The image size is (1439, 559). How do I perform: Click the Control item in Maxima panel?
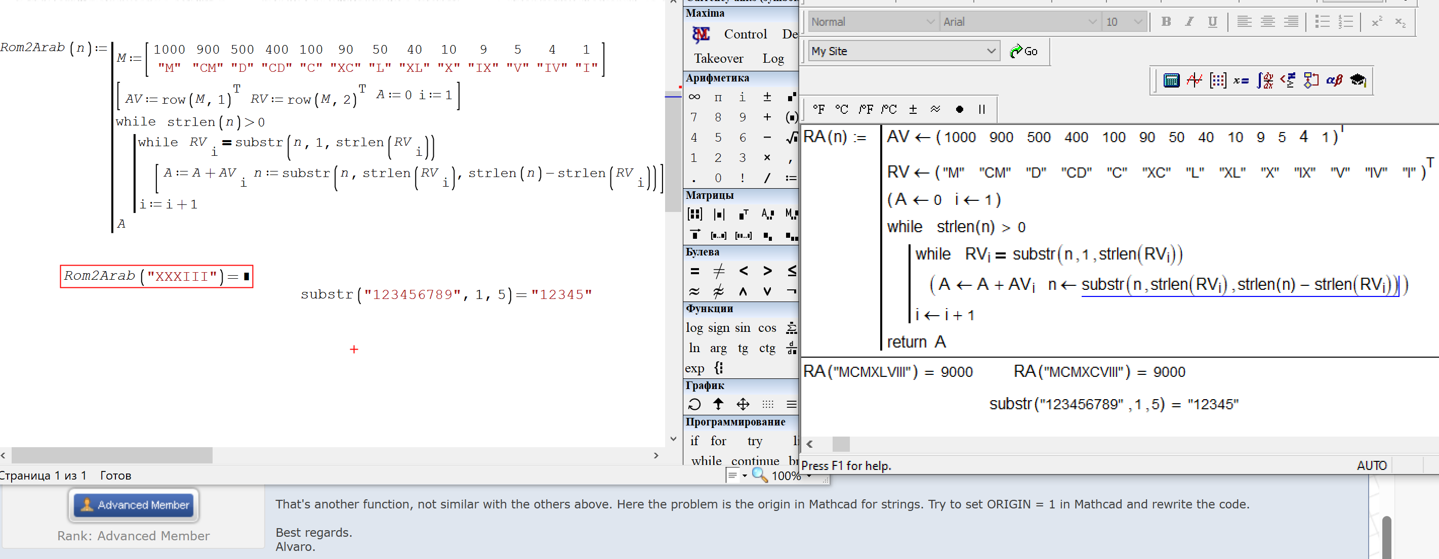point(745,34)
